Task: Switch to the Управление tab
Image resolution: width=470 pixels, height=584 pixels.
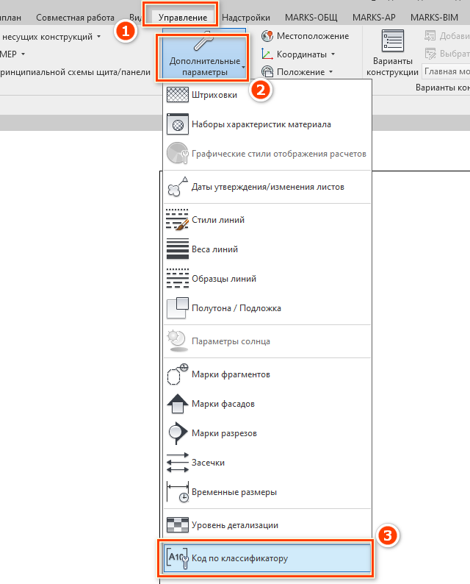Action: (181, 16)
